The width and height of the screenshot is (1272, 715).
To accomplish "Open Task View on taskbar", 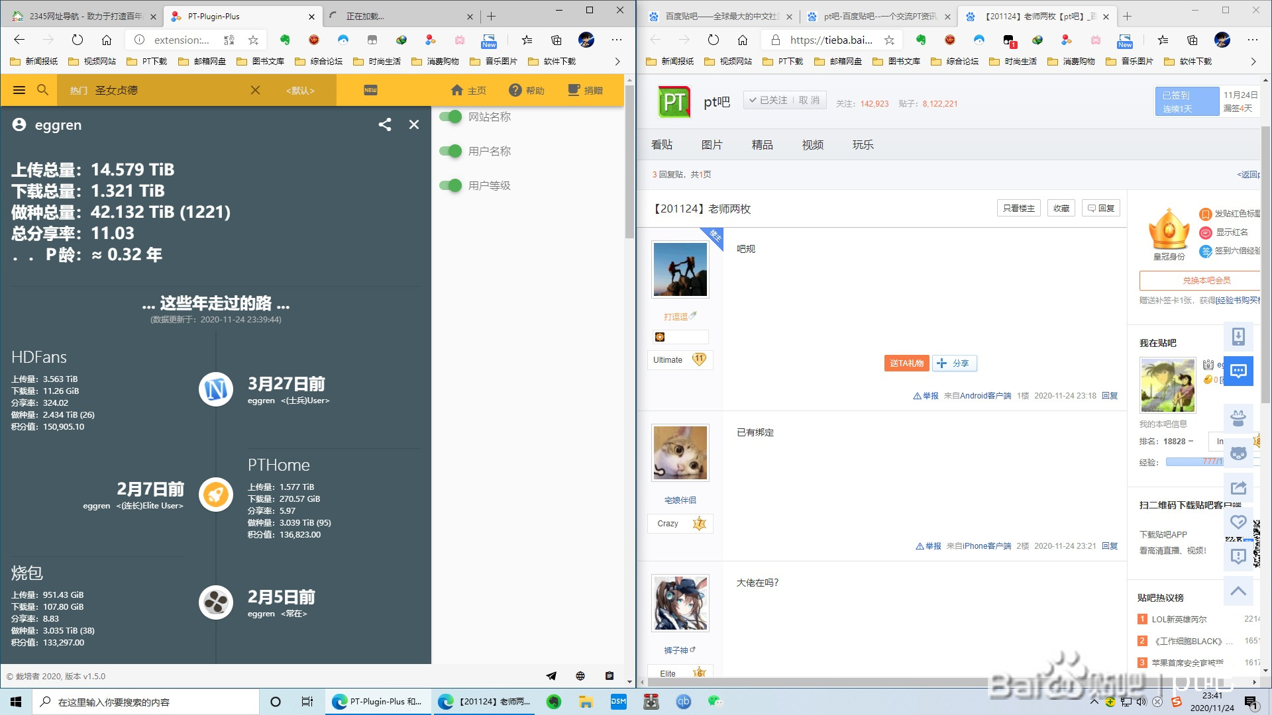I will 307,702.
